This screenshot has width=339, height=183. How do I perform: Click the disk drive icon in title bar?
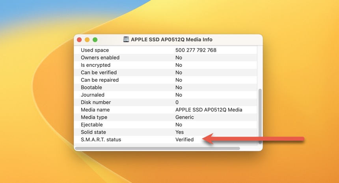coord(126,40)
